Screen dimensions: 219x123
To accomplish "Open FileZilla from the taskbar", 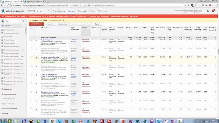I will [x=102, y=121].
